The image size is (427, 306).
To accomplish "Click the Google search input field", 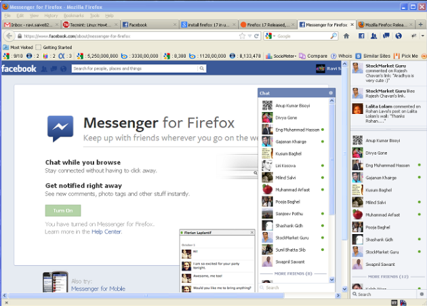I will click(303, 36).
